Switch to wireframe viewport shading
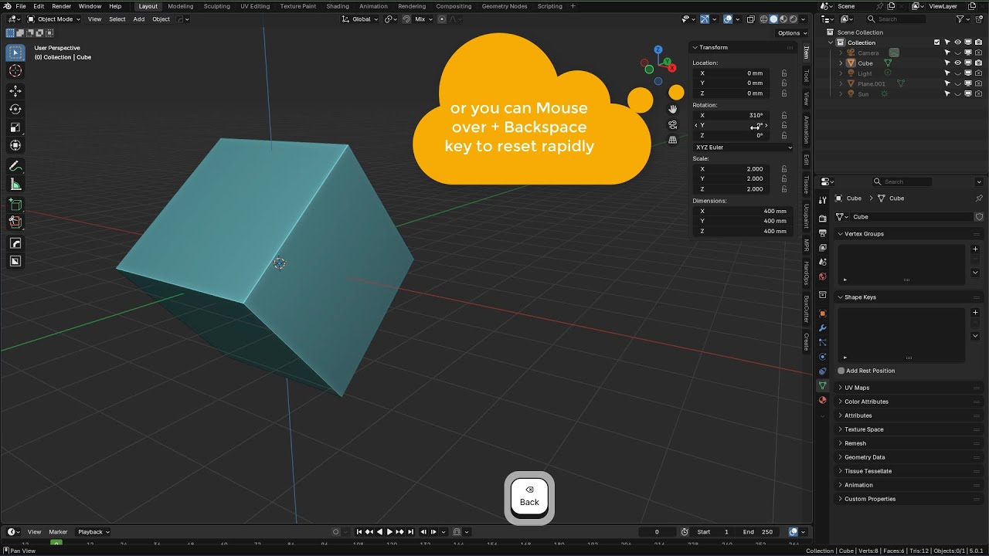The width and height of the screenshot is (989, 556). pyautogui.click(x=764, y=19)
